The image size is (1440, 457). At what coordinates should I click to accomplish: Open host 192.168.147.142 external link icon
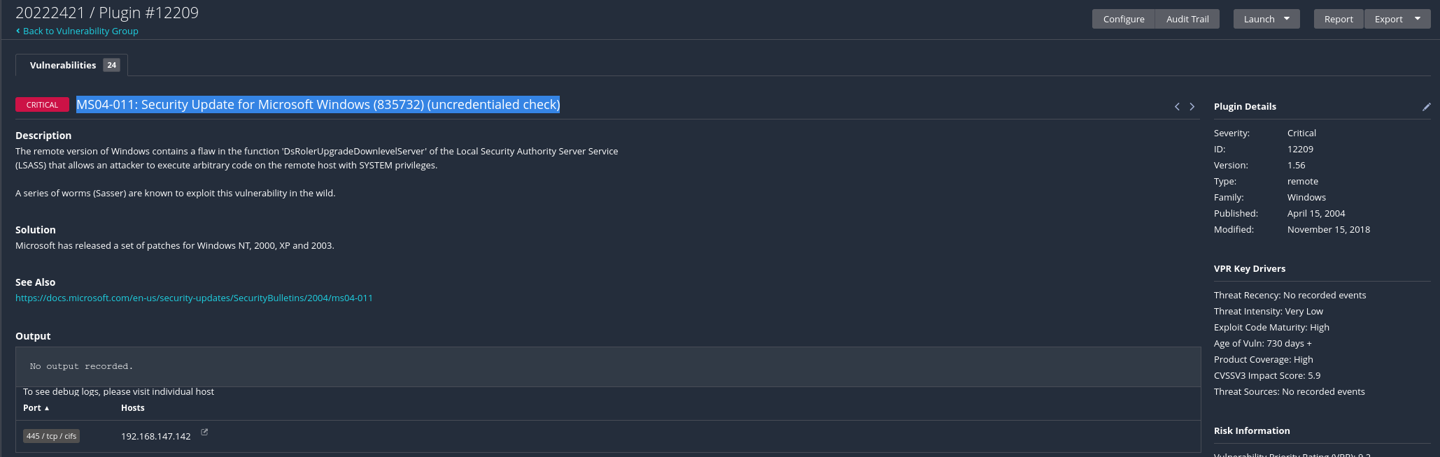204,432
